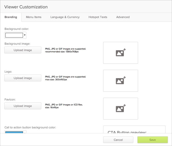Open the Background color dropdown arrow
The width and height of the screenshot is (172, 146).
click(25, 35)
